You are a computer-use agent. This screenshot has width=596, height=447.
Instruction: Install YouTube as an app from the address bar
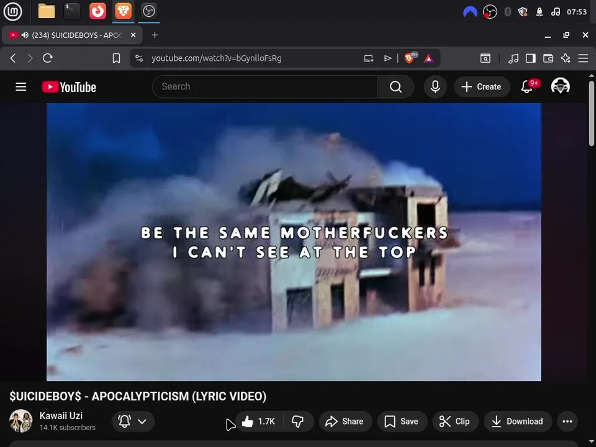coord(369,58)
